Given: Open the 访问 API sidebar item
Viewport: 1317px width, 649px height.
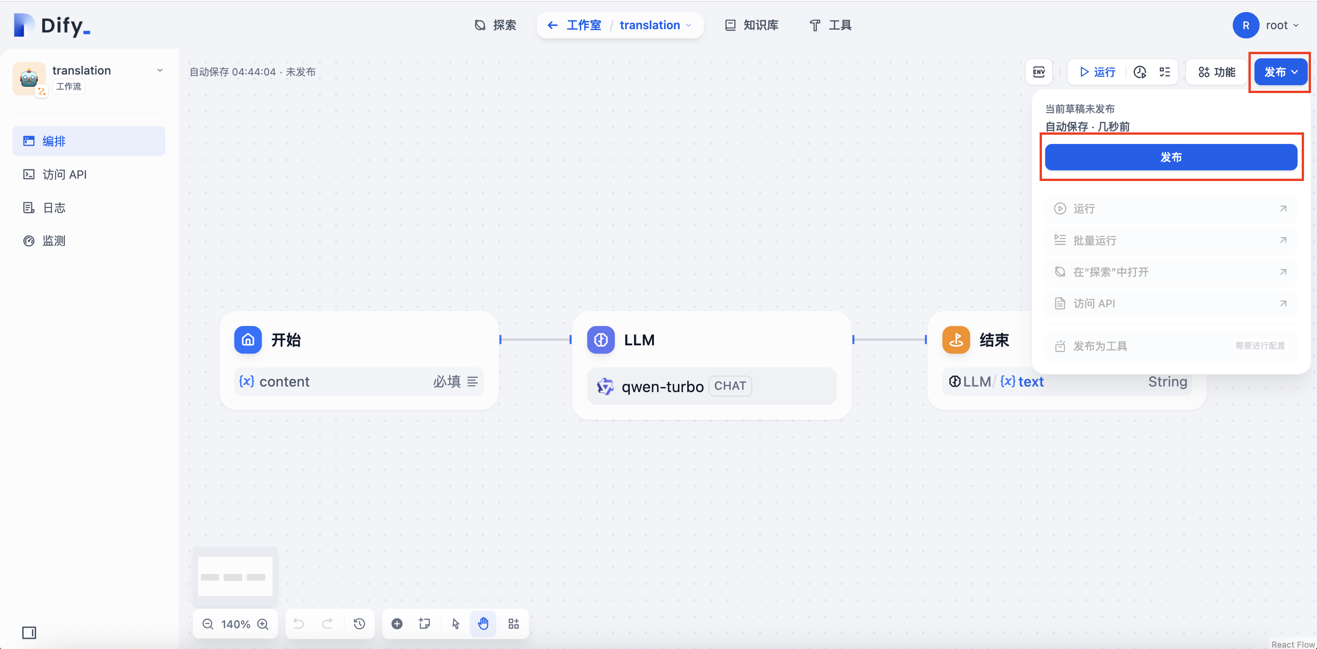Looking at the screenshot, I should pyautogui.click(x=64, y=175).
